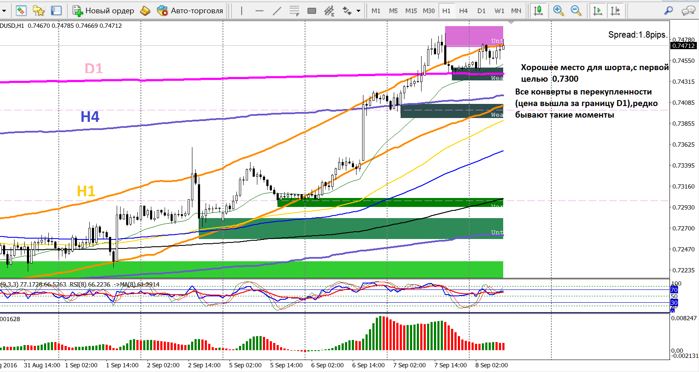This screenshot has height=372, width=699.
Task: Select the dark teal 'Wea' zone near 0.7400
Action: click(452, 111)
